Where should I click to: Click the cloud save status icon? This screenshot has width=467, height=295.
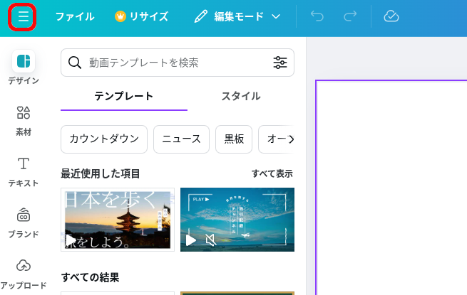391,16
